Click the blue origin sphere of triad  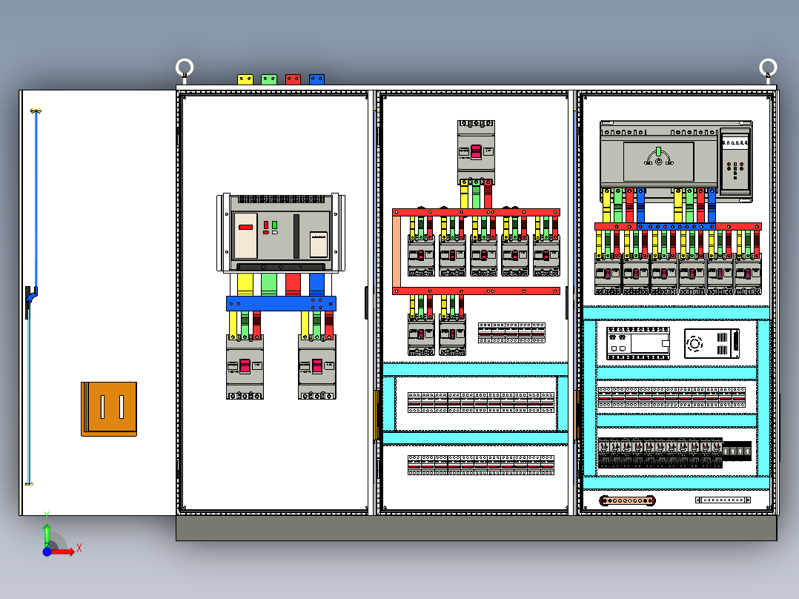[47, 552]
